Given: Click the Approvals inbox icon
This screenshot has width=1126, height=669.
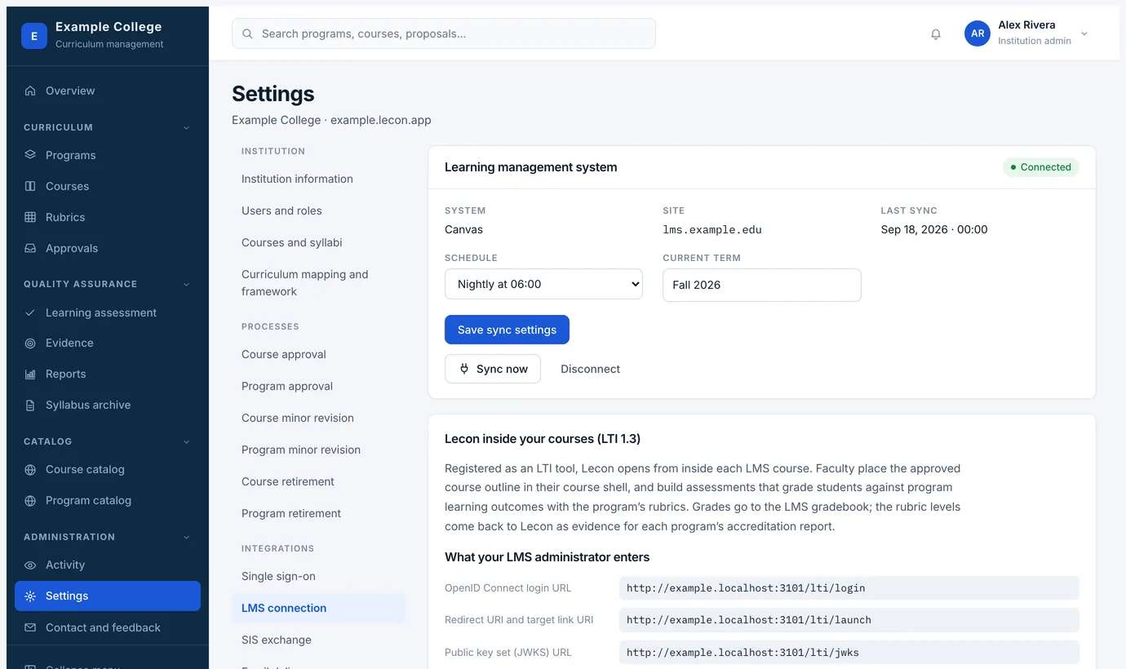Looking at the screenshot, I should [x=30, y=248].
